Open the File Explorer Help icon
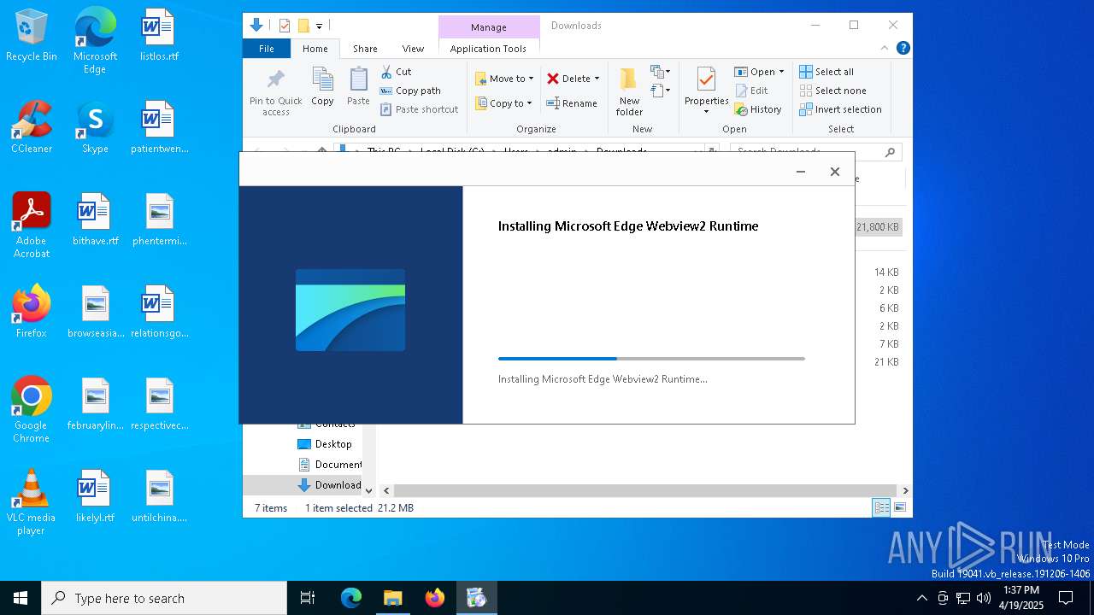The width and height of the screenshot is (1094, 615). 903,49
